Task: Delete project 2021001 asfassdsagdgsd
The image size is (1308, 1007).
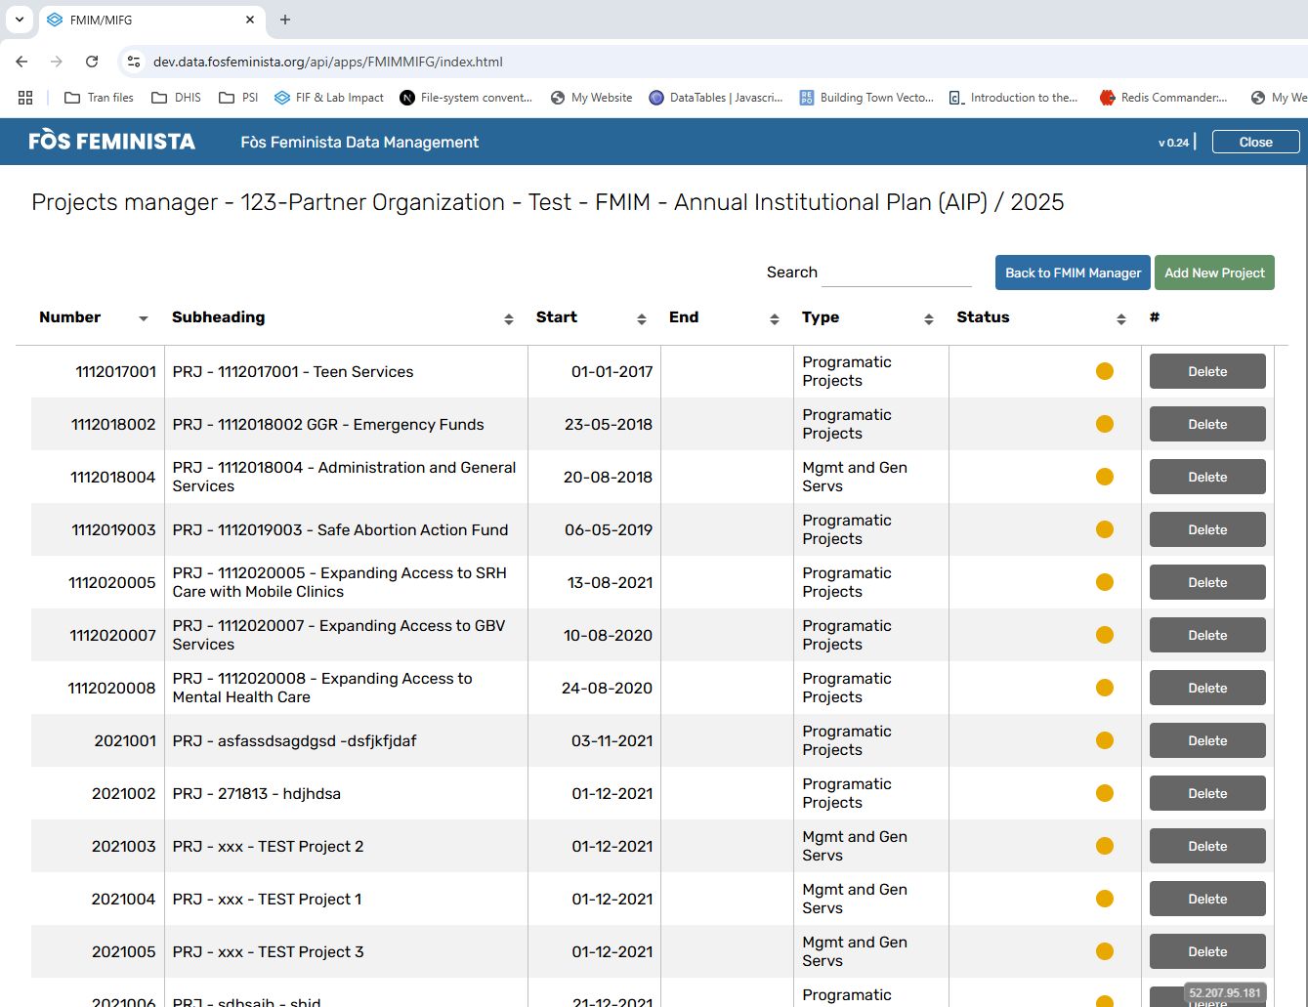Action: [x=1207, y=740]
